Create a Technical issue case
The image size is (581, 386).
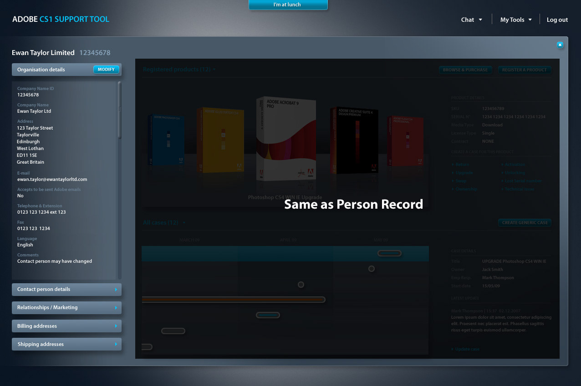point(519,189)
